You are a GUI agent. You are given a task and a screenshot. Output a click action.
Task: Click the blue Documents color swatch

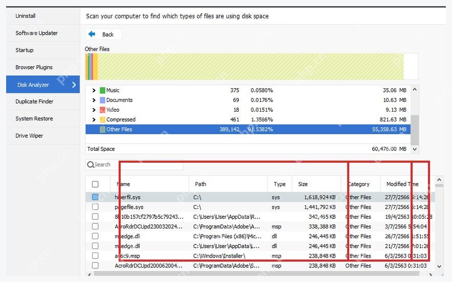[x=102, y=100]
